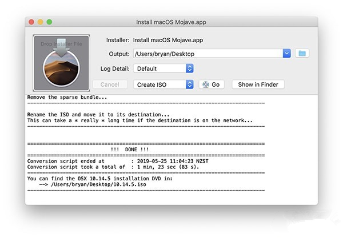Click the window title bar text

pyautogui.click(x=171, y=22)
